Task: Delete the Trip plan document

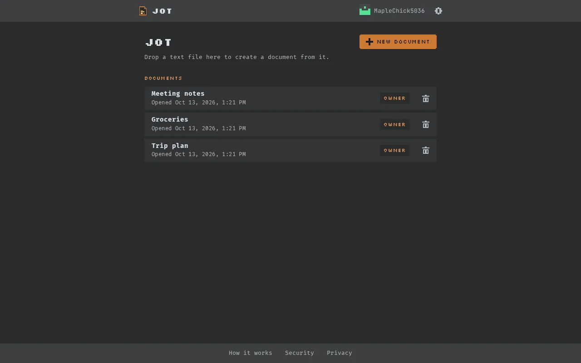Action: (x=426, y=150)
